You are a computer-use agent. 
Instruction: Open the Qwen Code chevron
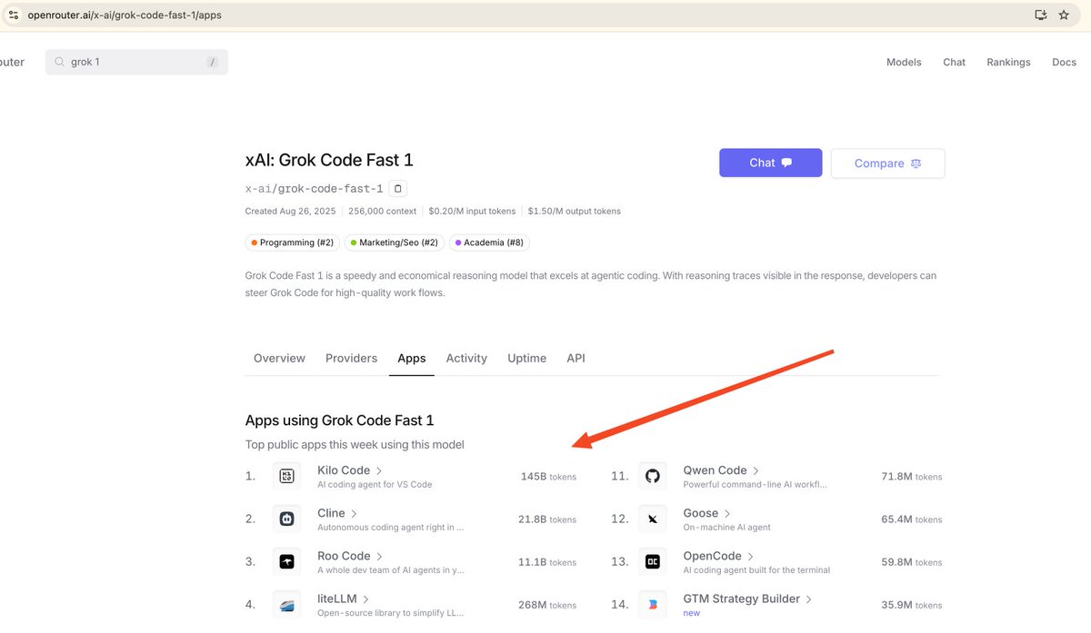pos(756,470)
